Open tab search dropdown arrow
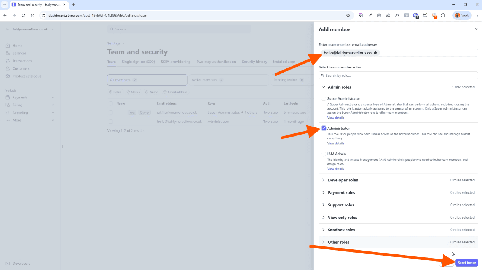The width and height of the screenshot is (482, 270). pyautogui.click(x=4, y=5)
